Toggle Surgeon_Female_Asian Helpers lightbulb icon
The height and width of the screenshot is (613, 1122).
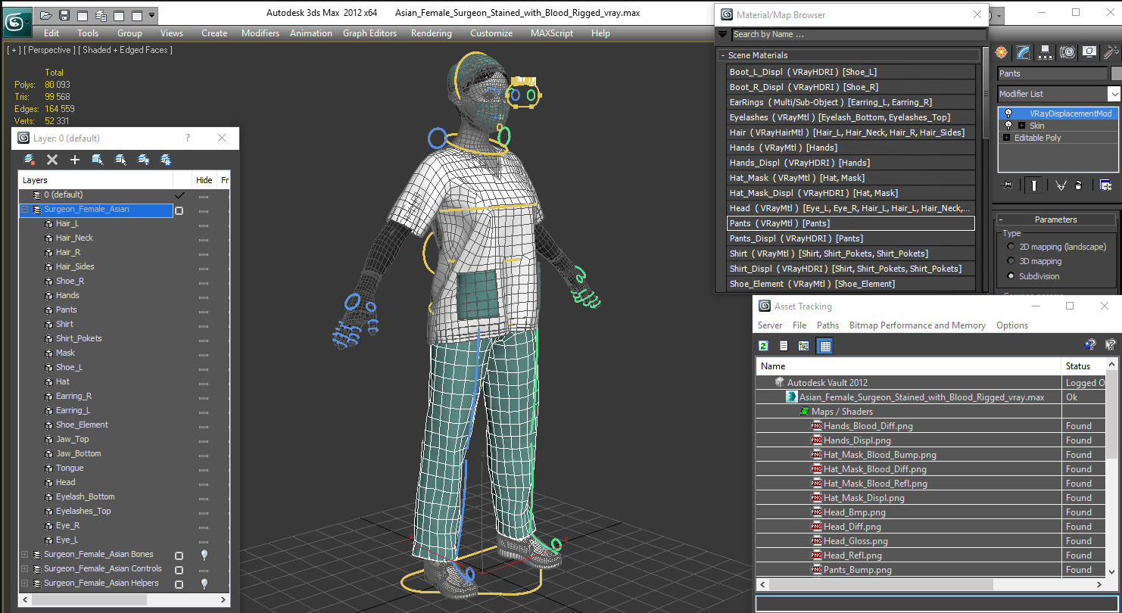pos(204,583)
